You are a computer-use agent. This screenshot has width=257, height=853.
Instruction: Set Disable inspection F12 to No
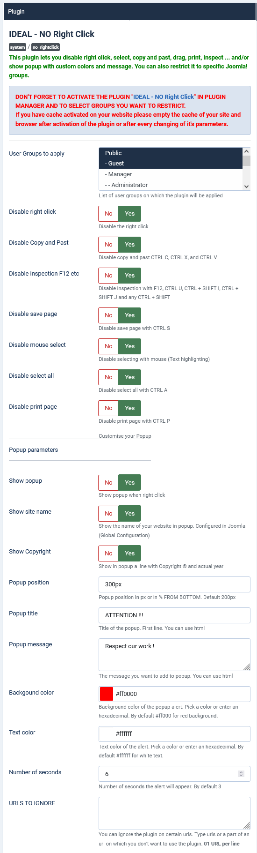108,276
